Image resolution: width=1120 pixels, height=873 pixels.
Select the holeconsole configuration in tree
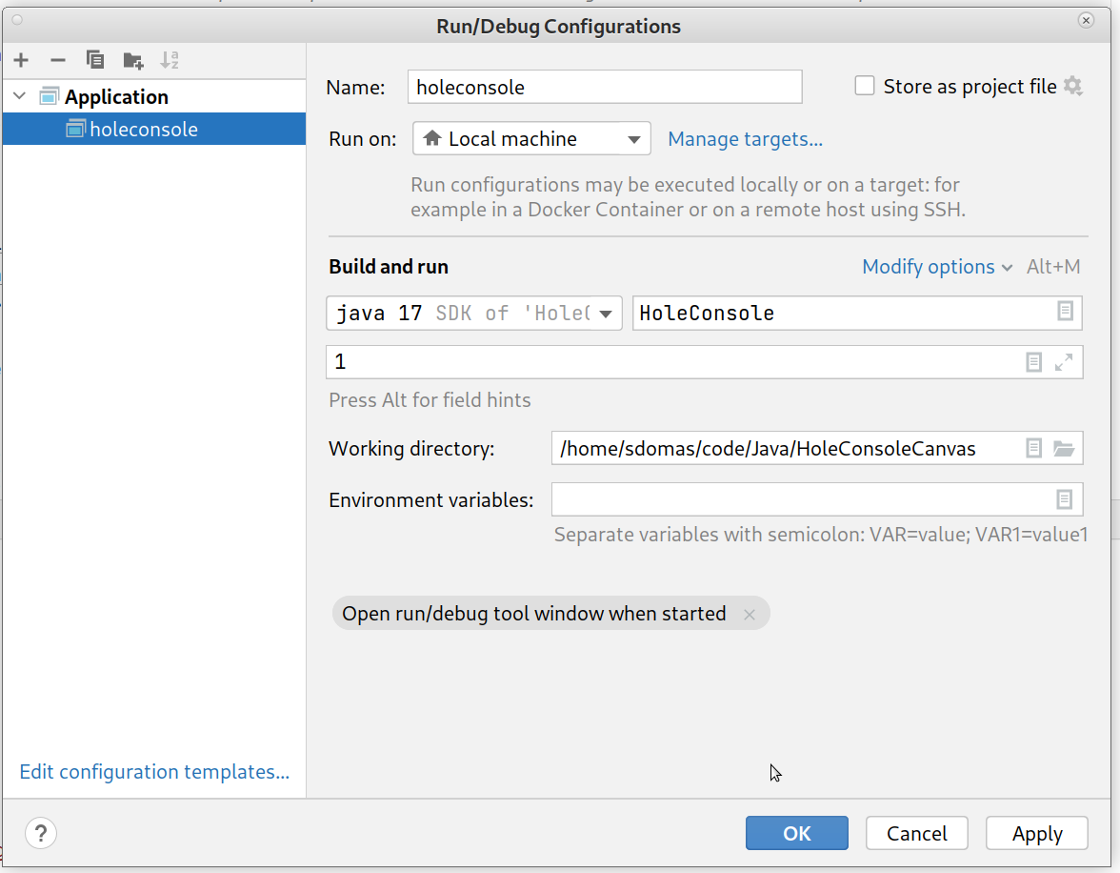(x=143, y=130)
